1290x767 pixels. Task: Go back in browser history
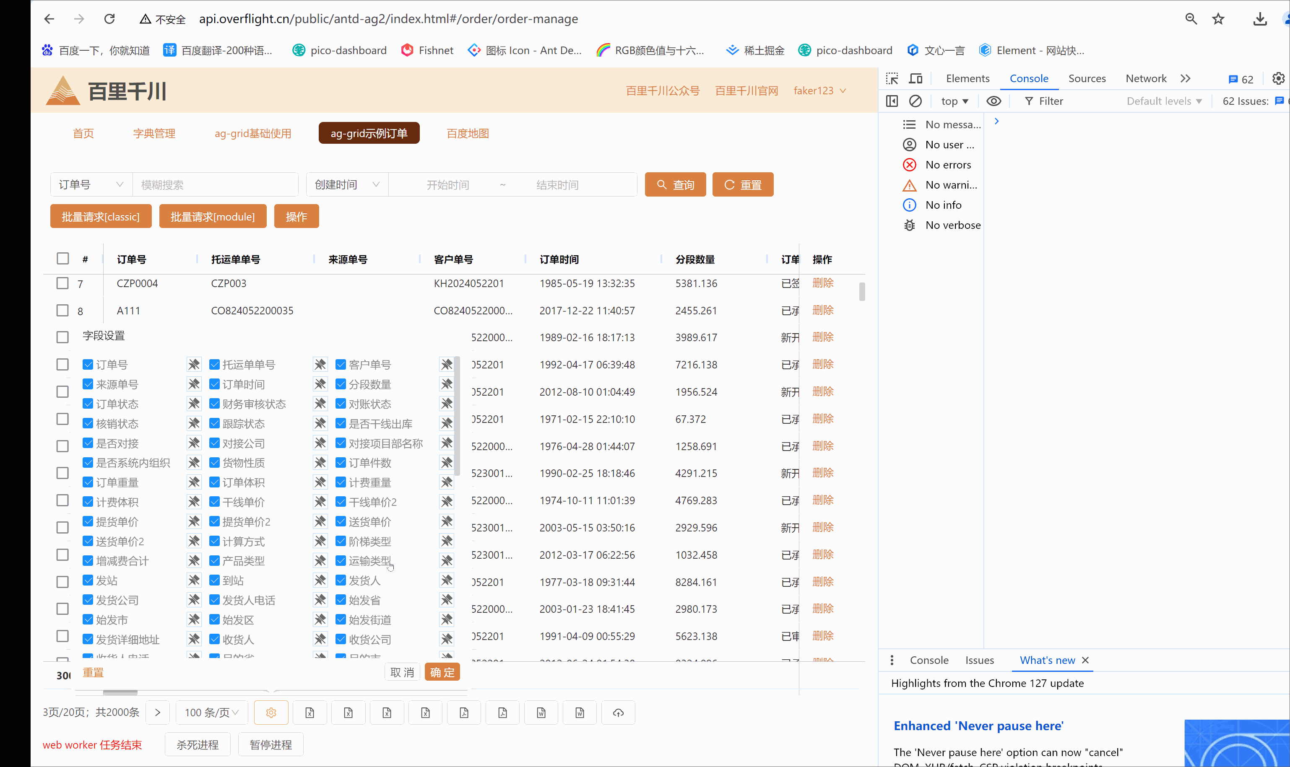(49, 19)
